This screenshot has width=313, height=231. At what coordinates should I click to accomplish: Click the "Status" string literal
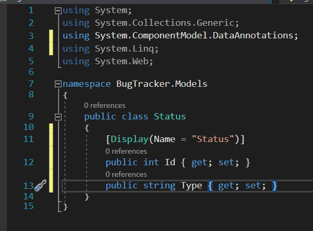pos(212,139)
